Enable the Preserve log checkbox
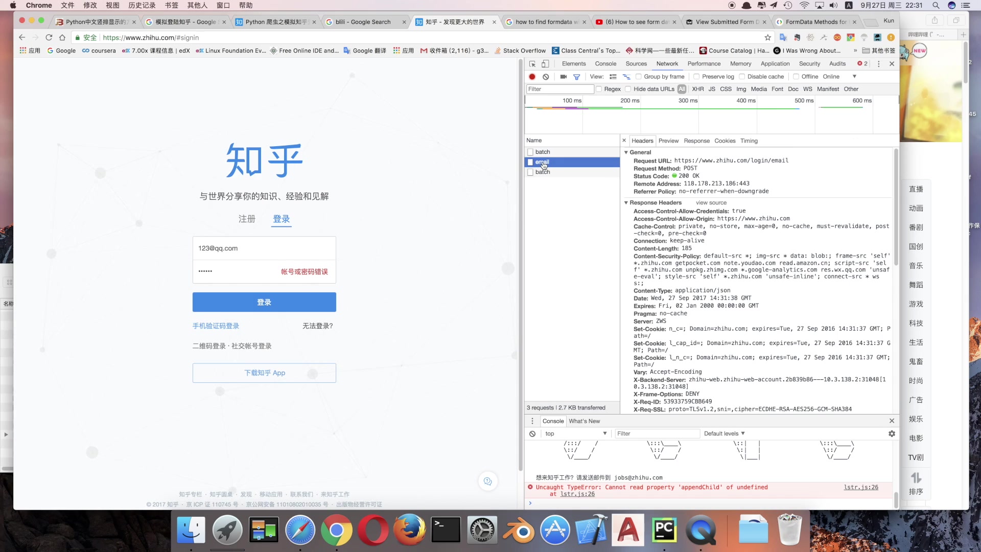Viewport: 981px width, 552px height. pyautogui.click(x=696, y=77)
